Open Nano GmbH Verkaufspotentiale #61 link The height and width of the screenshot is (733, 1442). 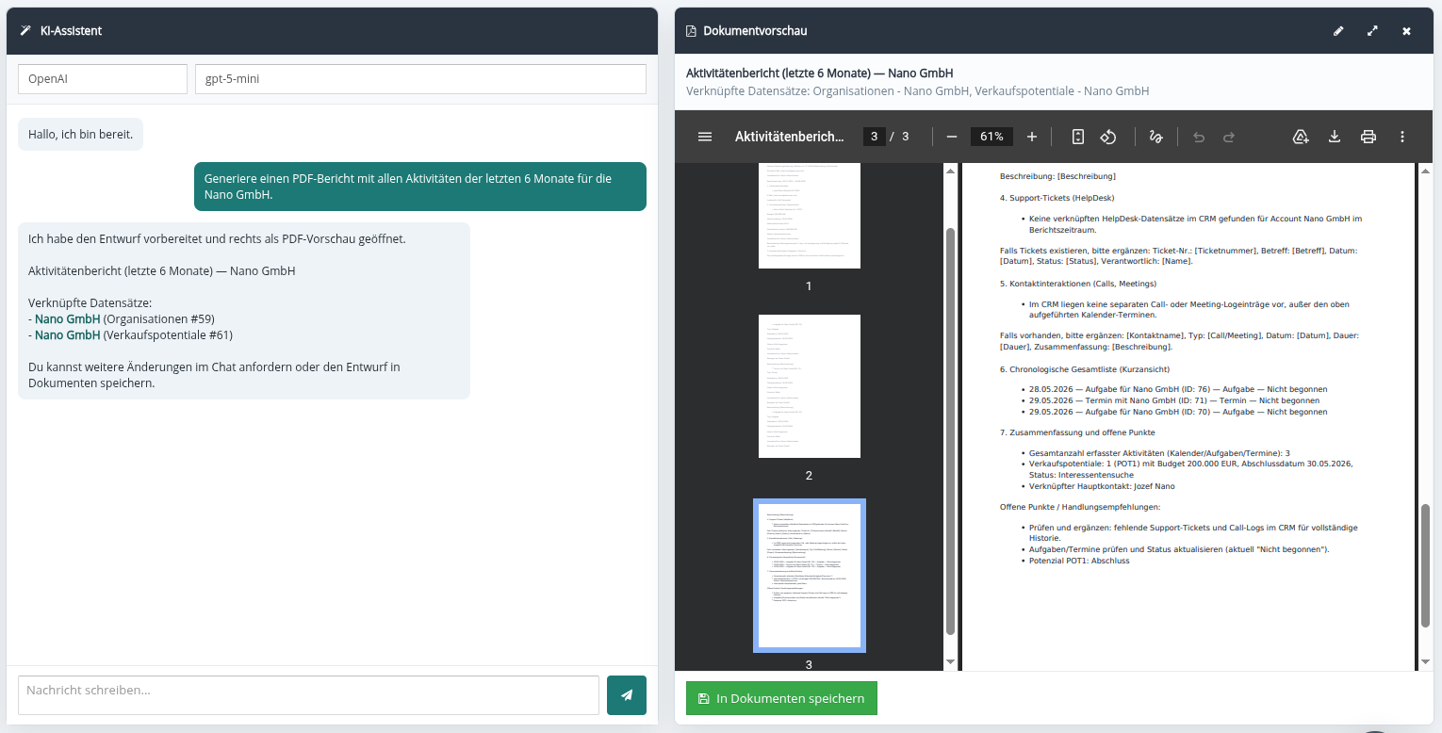click(68, 334)
